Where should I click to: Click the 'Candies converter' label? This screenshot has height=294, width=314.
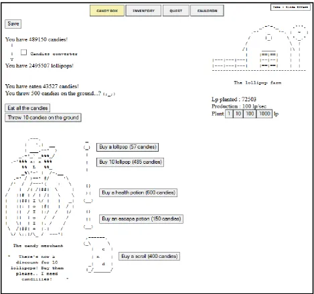point(54,54)
